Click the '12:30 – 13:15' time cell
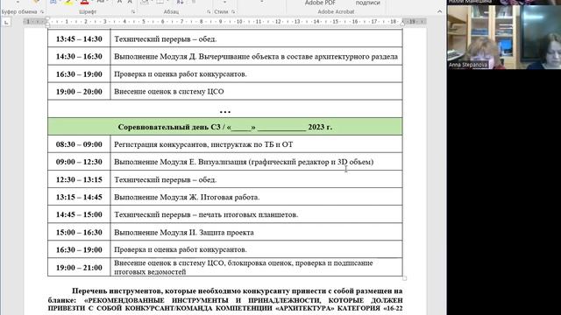 [x=79, y=179]
